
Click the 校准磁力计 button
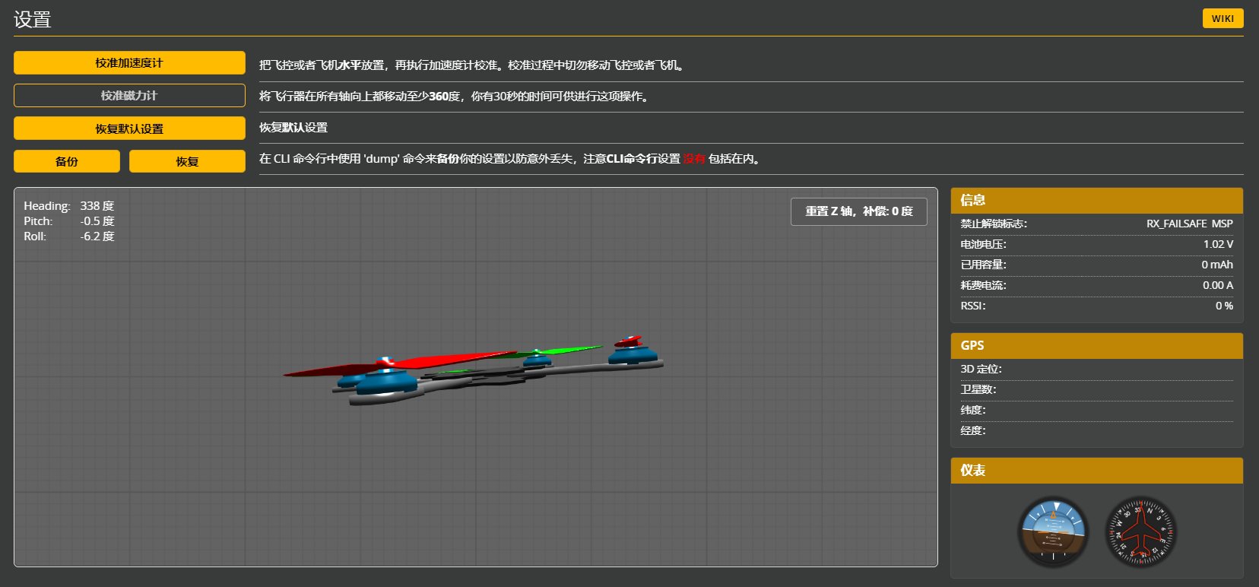(x=129, y=96)
